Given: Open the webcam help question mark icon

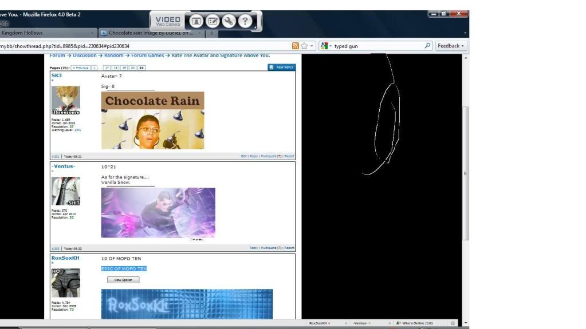Looking at the screenshot, I should [245, 21].
